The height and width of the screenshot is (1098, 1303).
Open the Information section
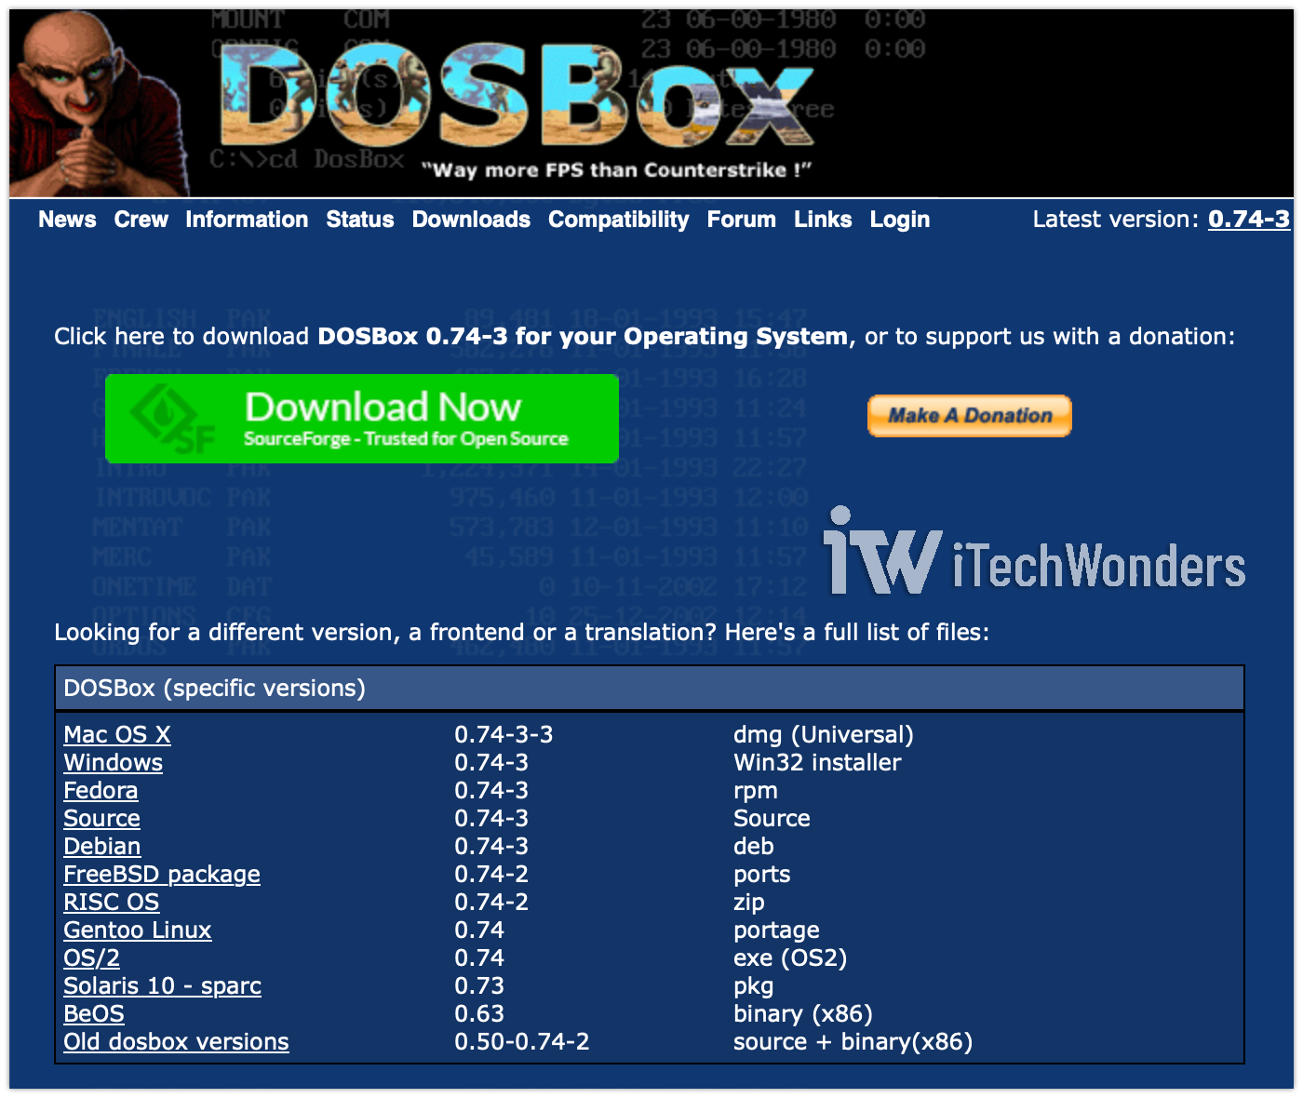tap(247, 220)
